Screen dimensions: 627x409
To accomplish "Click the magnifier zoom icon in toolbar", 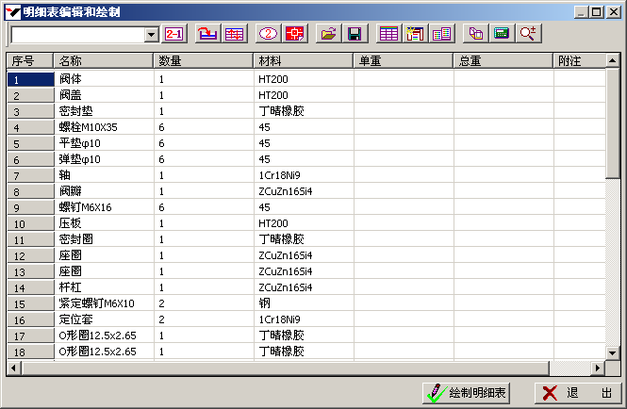I will click(529, 34).
